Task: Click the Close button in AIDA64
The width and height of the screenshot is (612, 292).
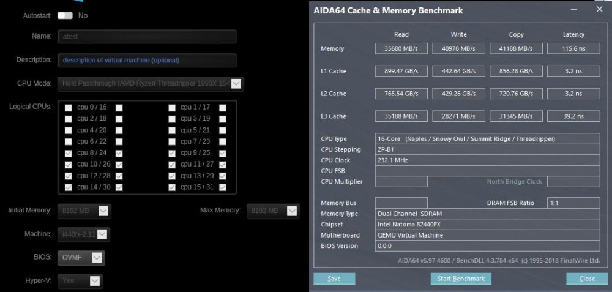Action: click(587, 279)
